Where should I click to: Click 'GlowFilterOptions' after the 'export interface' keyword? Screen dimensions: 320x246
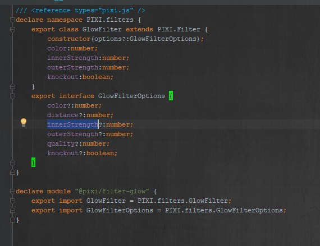131,96
